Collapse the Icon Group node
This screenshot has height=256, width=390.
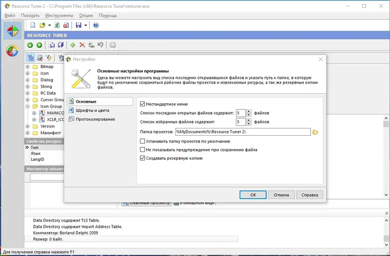[x=28, y=106]
